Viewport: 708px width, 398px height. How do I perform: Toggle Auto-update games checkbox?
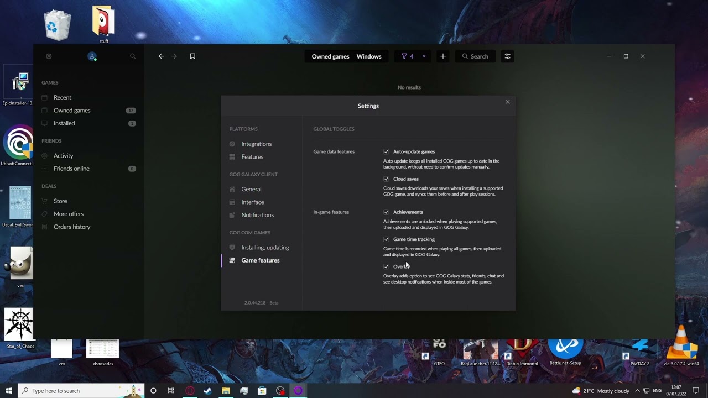386,151
